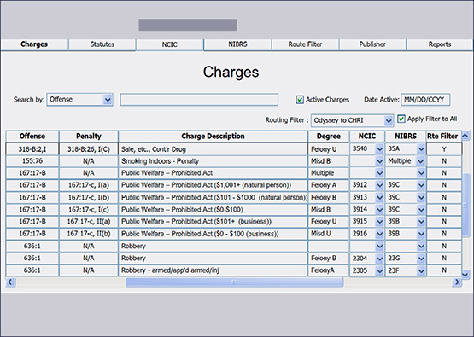The image size is (474, 337).
Task: Open NCIC dropdown for code 2916
Action: coord(379,234)
